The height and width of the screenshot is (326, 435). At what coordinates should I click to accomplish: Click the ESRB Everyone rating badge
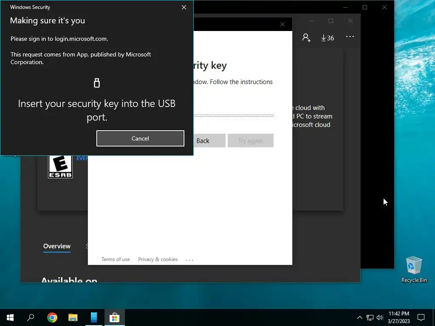click(60, 166)
